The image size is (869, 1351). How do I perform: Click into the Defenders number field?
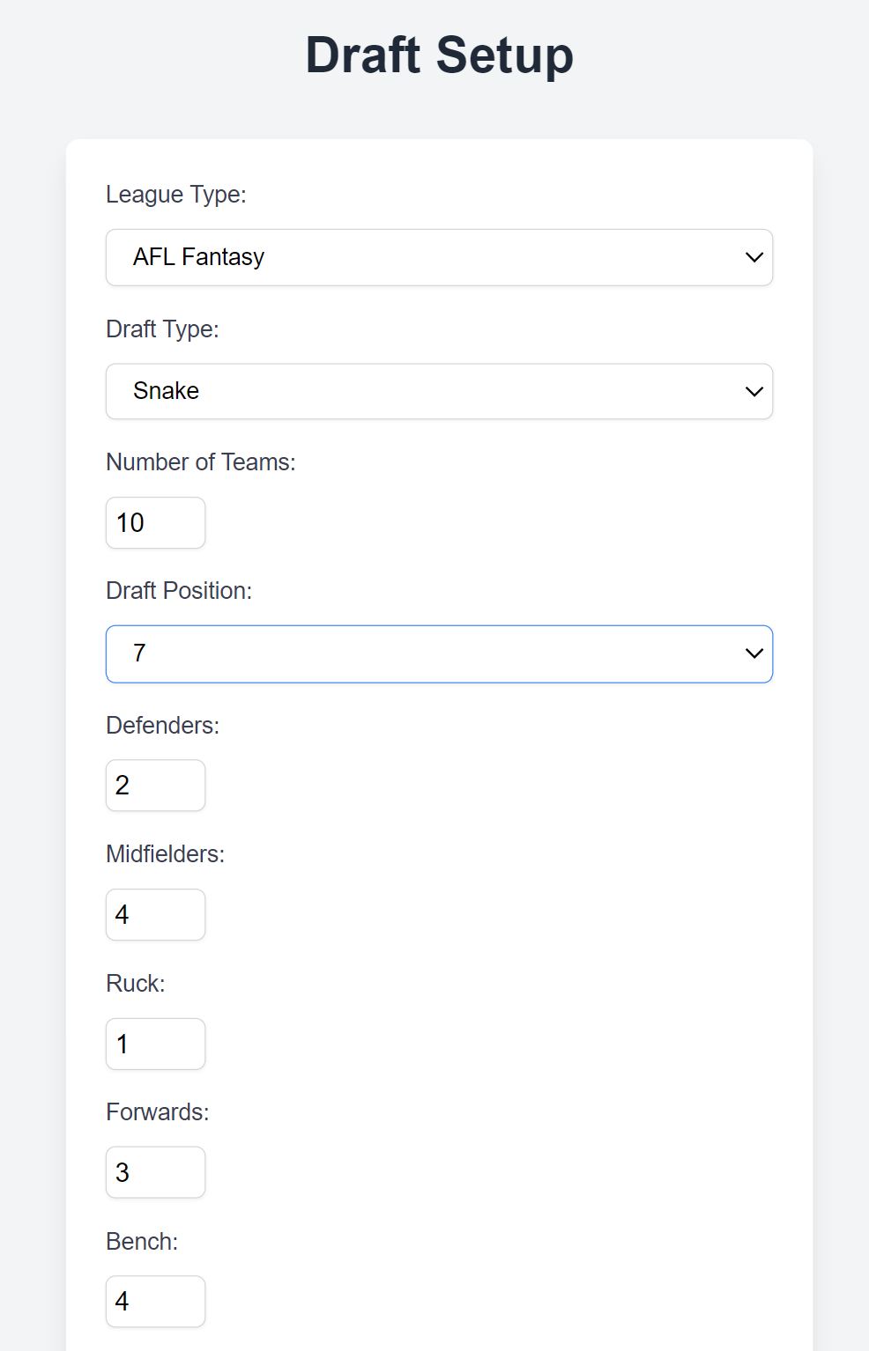pyautogui.click(x=155, y=786)
